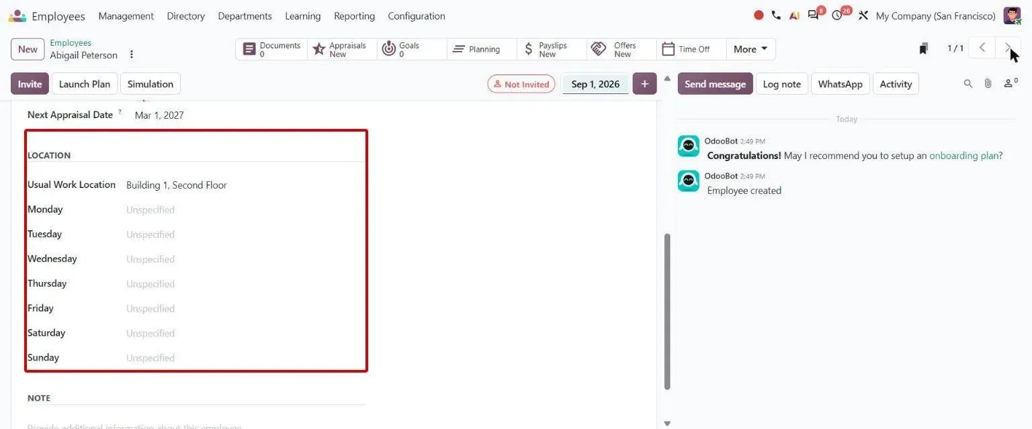
Task: Open the developer tools wrench icon
Action: [x=863, y=15]
